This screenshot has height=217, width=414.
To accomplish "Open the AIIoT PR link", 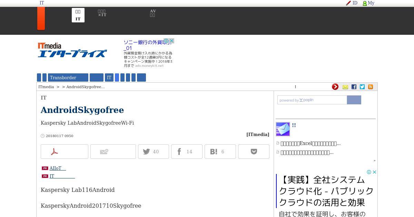I will coord(58,168).
